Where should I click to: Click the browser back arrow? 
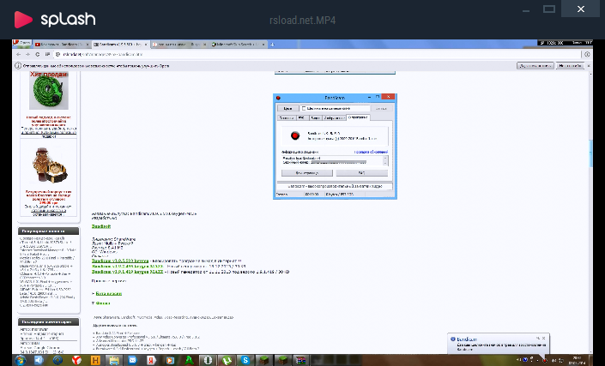coord(19,54)
